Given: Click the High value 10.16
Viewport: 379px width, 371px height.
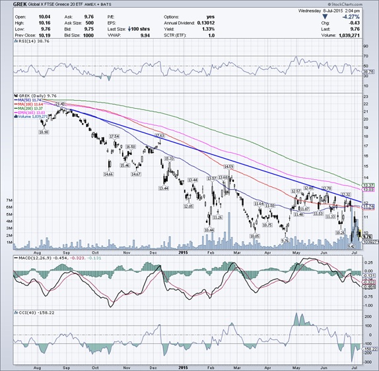Looking at the screenshot, I should [x=44, y=23].
